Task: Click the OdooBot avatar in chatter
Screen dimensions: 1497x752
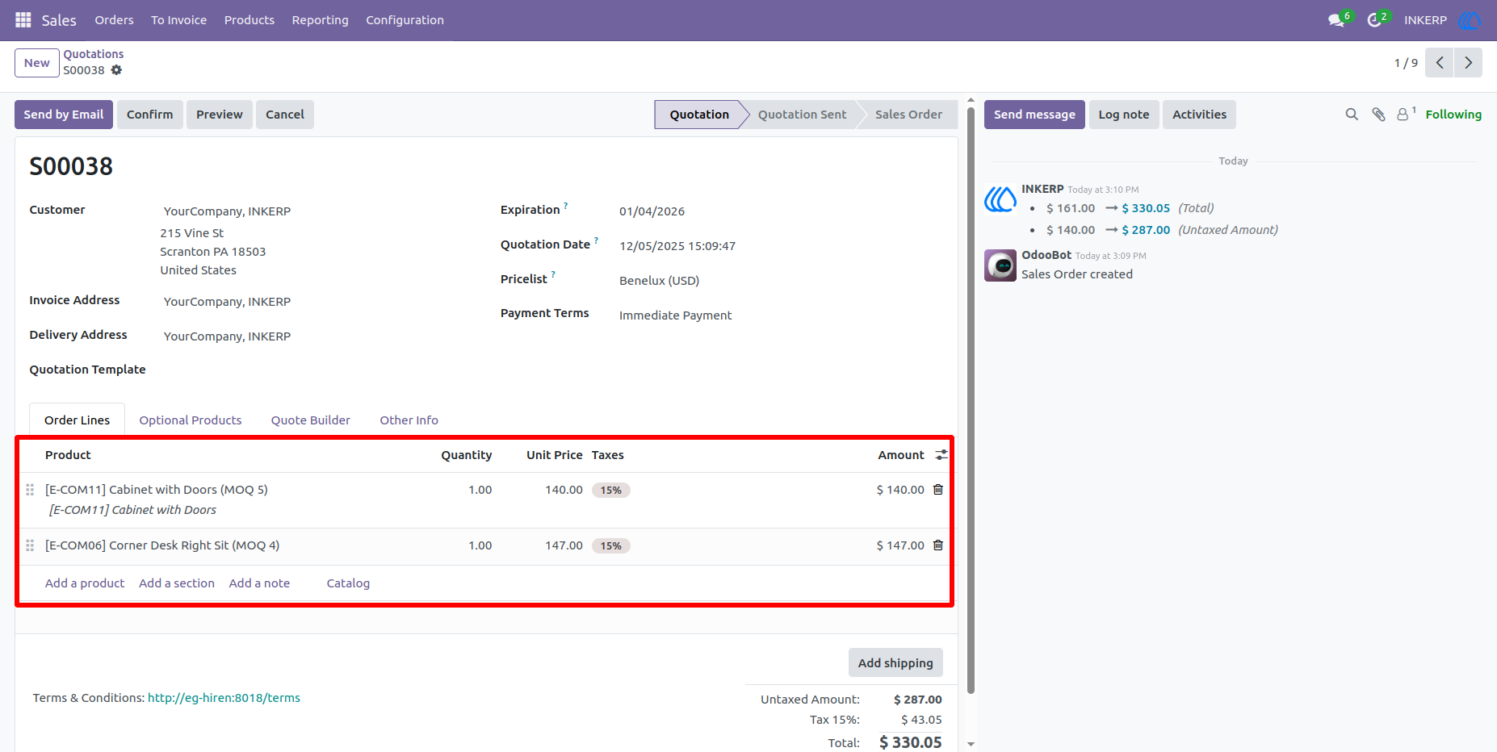Action: click(1000, 265)
